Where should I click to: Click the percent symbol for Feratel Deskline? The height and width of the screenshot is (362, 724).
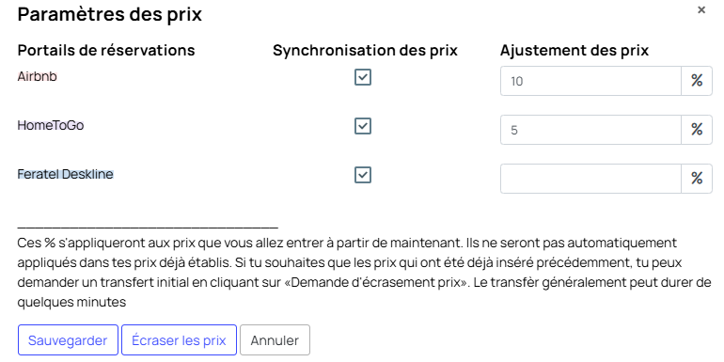tap(697, 179)
